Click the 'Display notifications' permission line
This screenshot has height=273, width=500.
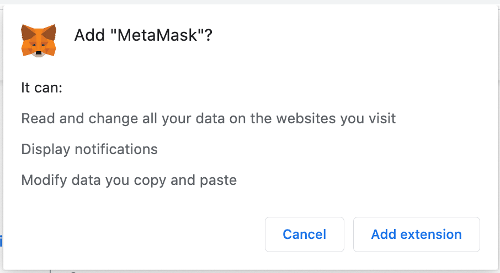89,149
